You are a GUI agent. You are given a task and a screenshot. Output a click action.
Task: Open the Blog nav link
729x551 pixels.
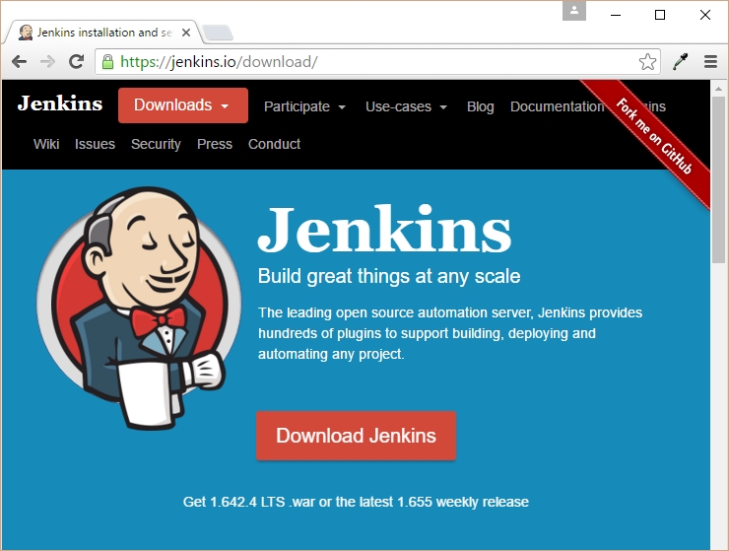[x=481, y=106]
